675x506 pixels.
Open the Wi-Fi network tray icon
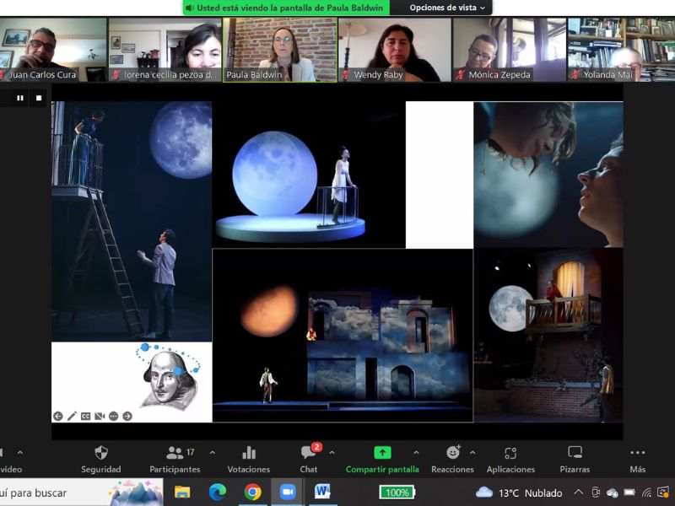[646, 493]
